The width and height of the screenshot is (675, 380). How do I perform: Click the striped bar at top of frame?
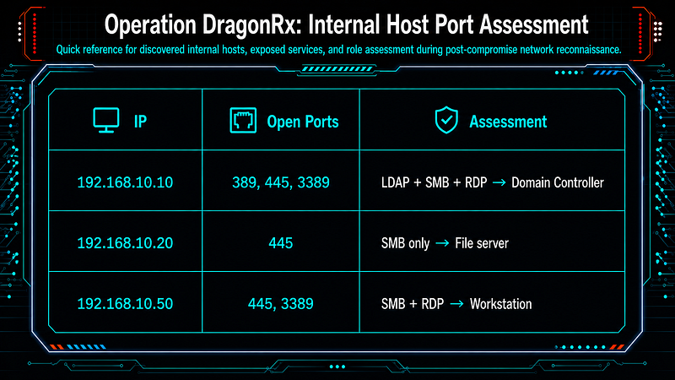tap(337, 68)
